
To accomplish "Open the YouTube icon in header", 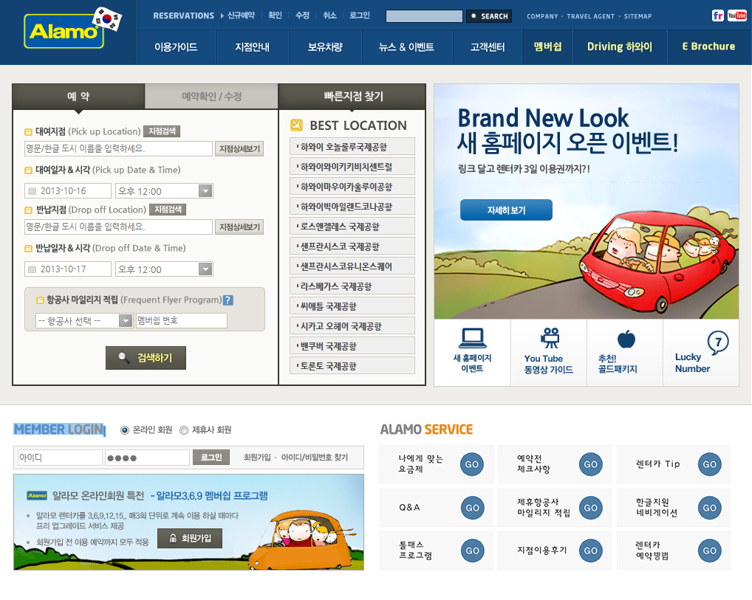I will tap(736, 15).
